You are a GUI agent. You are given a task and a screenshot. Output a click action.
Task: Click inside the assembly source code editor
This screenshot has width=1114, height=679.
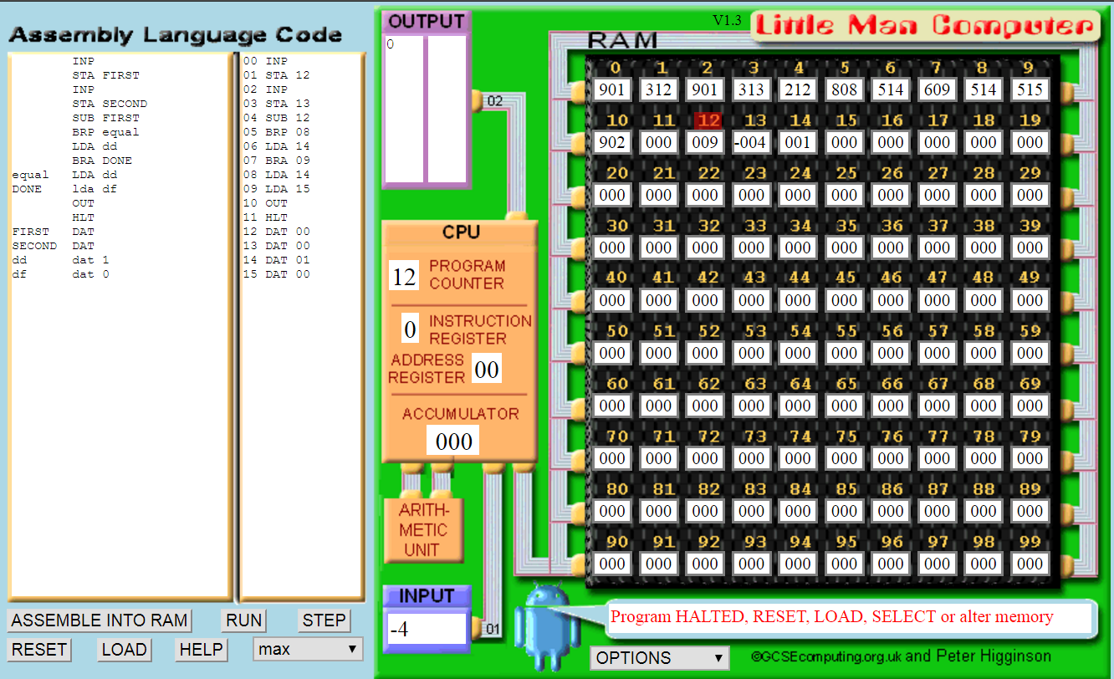(x=120, y=327)
